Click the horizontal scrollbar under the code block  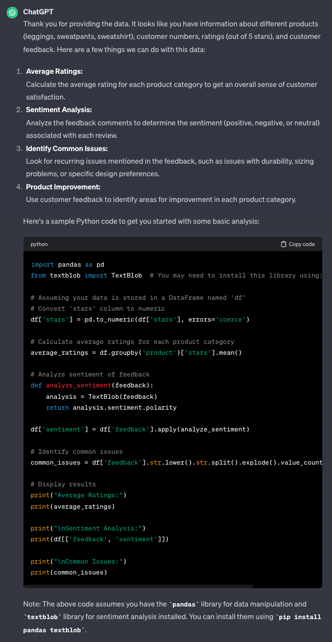point(139,586)
